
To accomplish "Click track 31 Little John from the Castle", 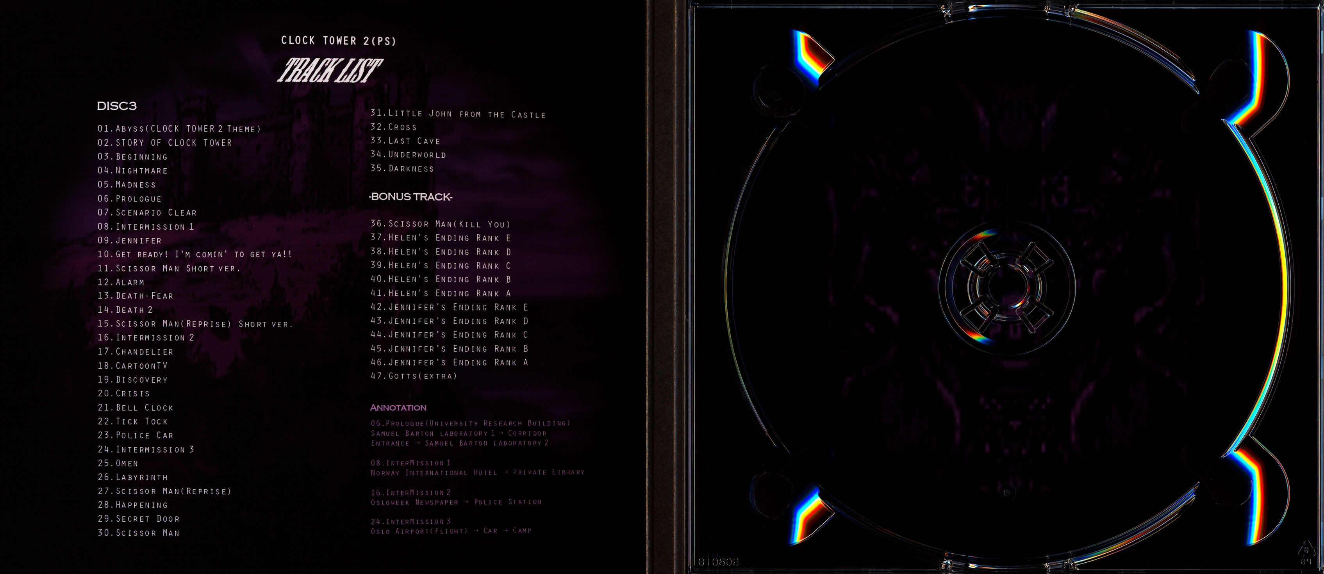I will click(457, 114).
